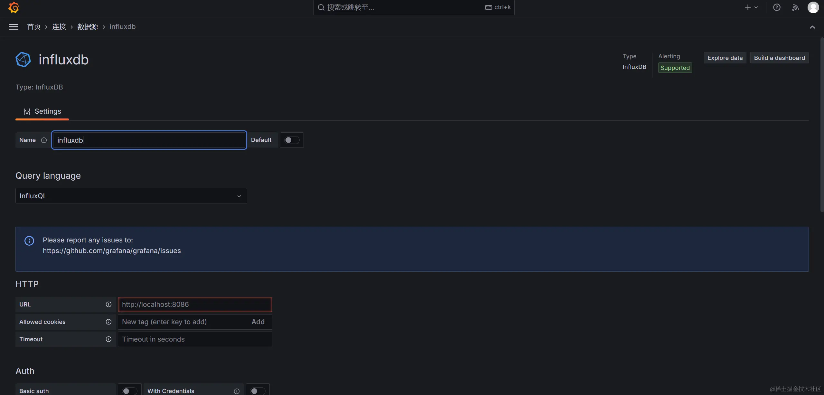Click the info icon next to Name
This screenshot has height=395, width=824.
(x=44, y=140)
